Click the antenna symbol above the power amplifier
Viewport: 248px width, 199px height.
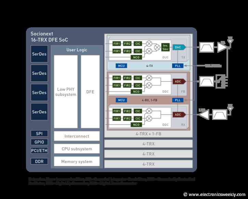[230, 40]
